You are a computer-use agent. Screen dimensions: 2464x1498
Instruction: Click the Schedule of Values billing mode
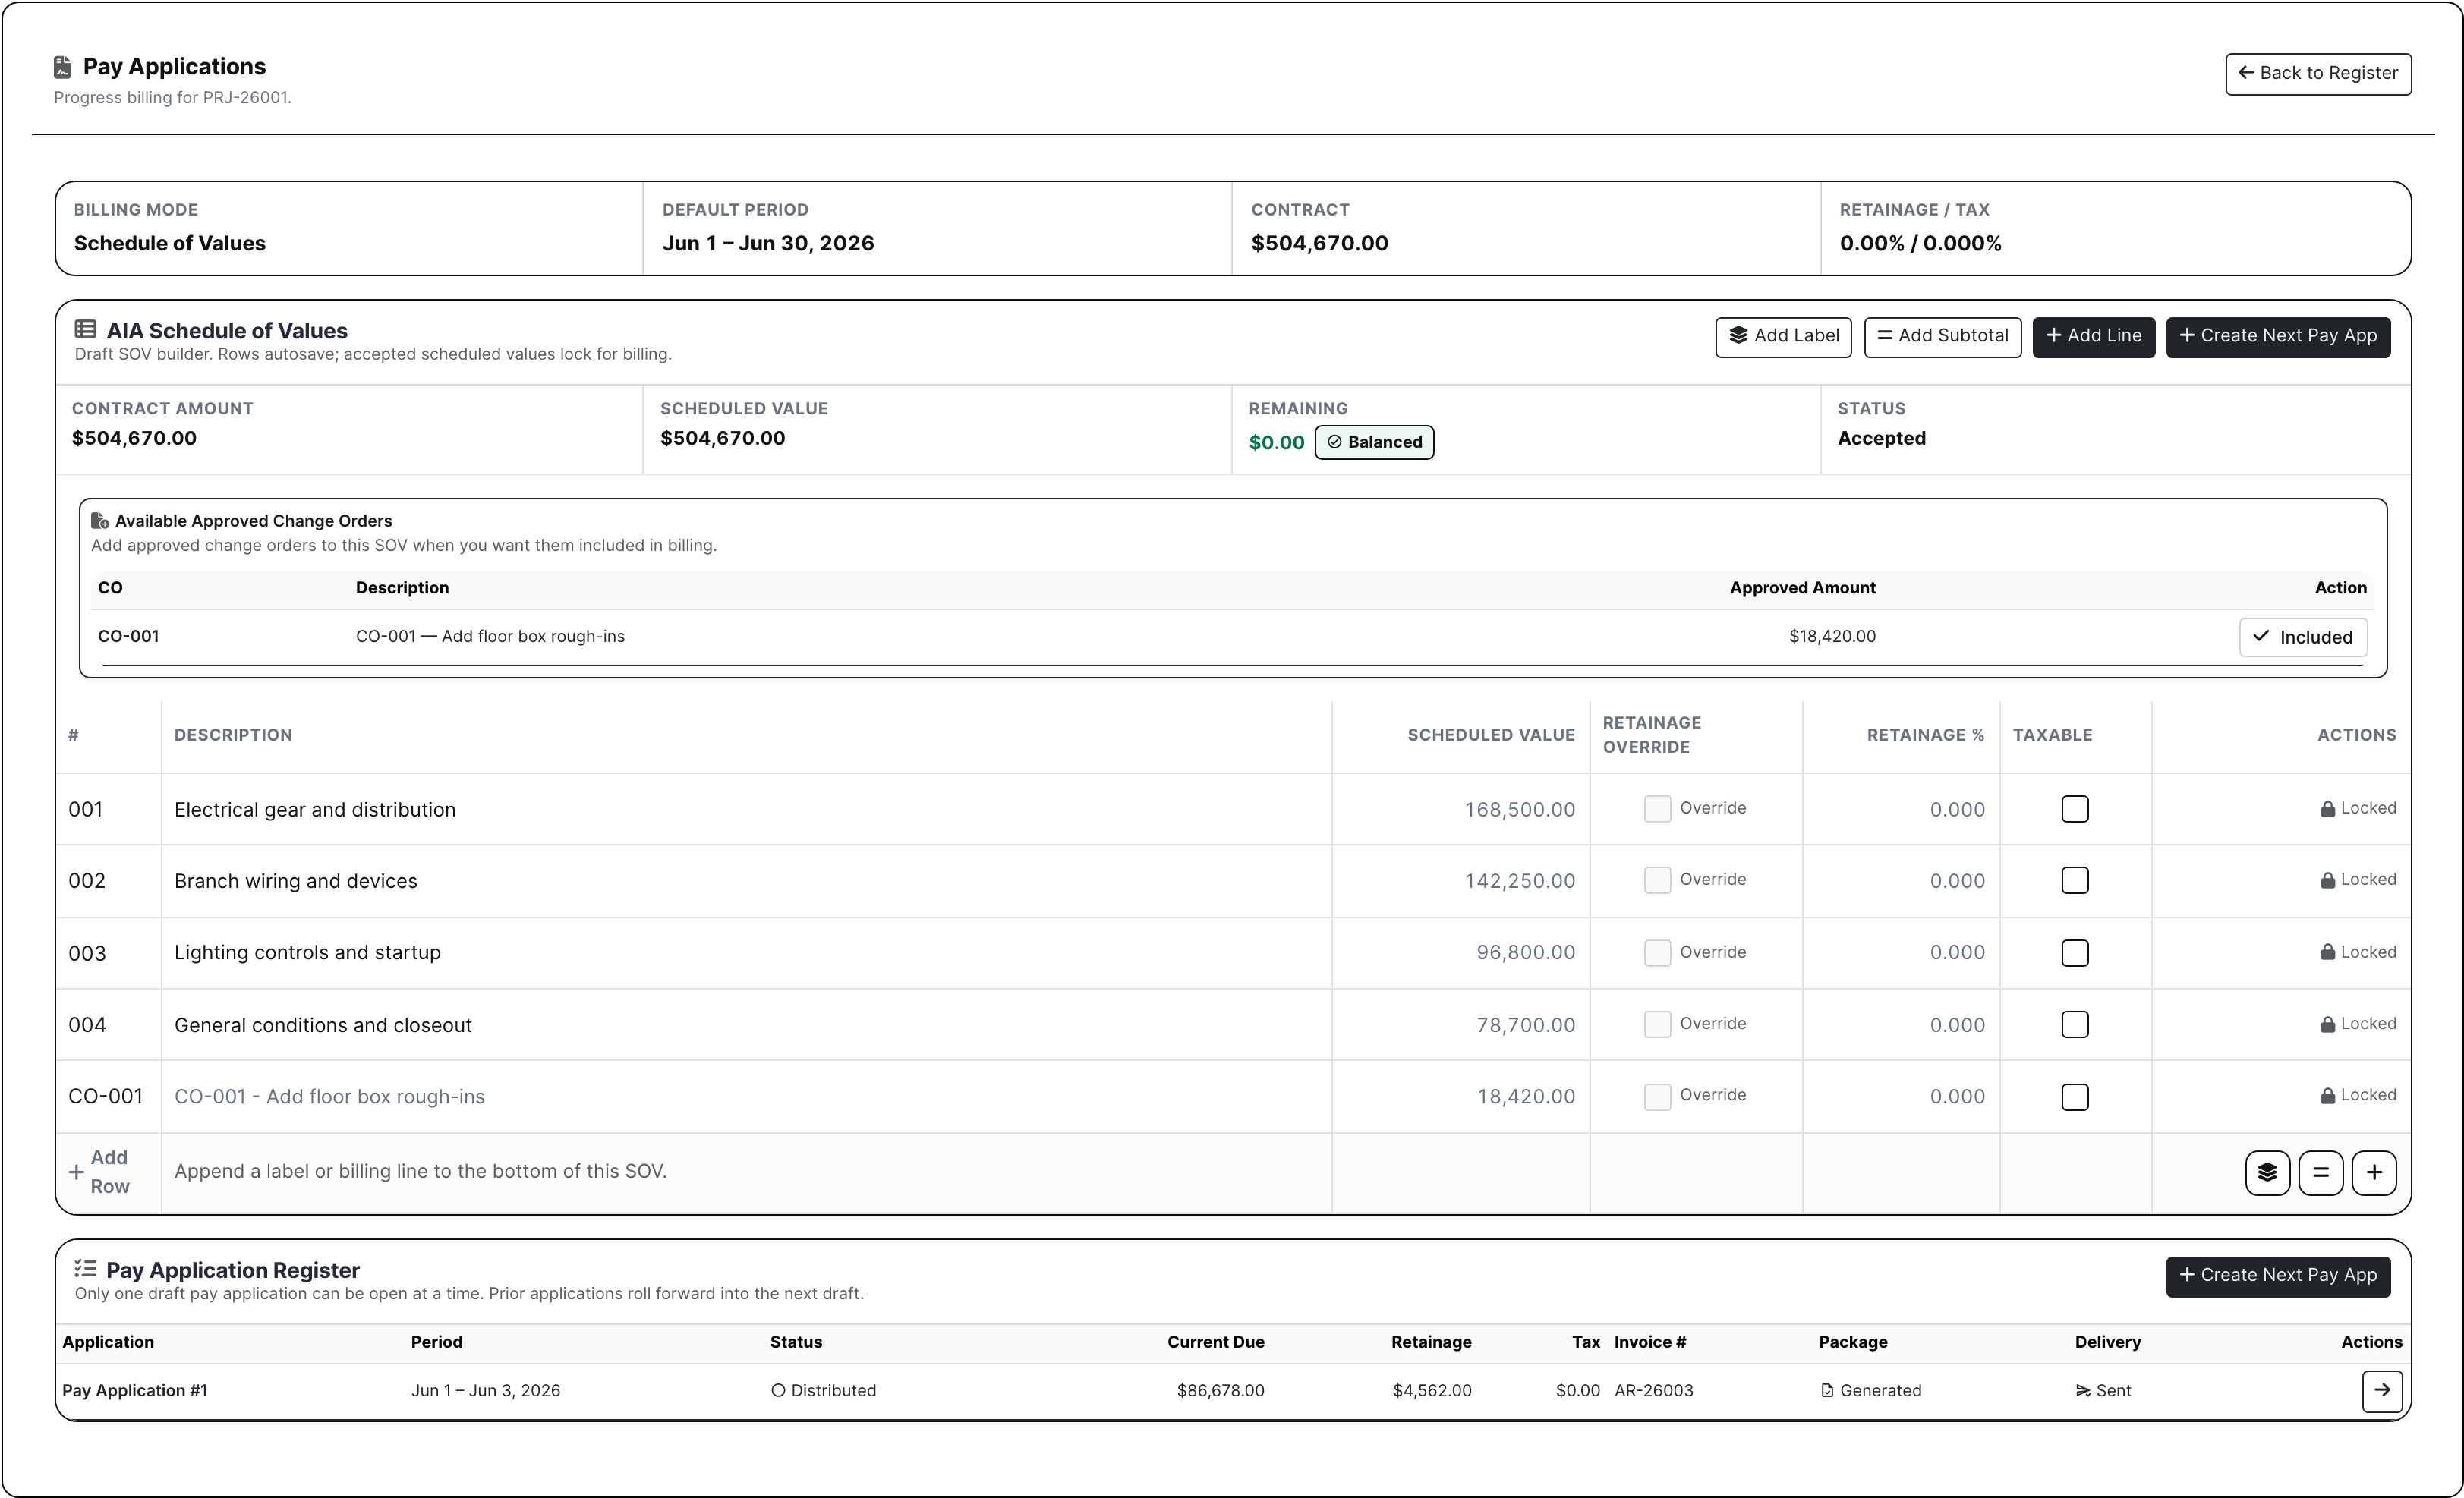[170, 243]
